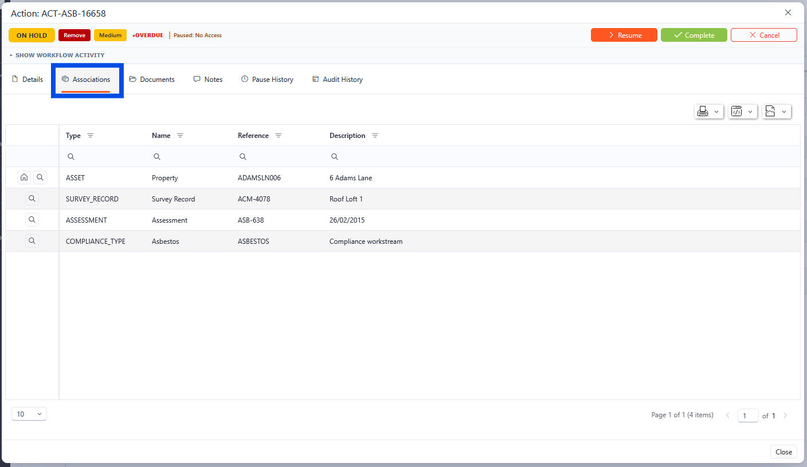Open the code export dropdown button
The image size is (807, 467).
click(x=742, y=112)
